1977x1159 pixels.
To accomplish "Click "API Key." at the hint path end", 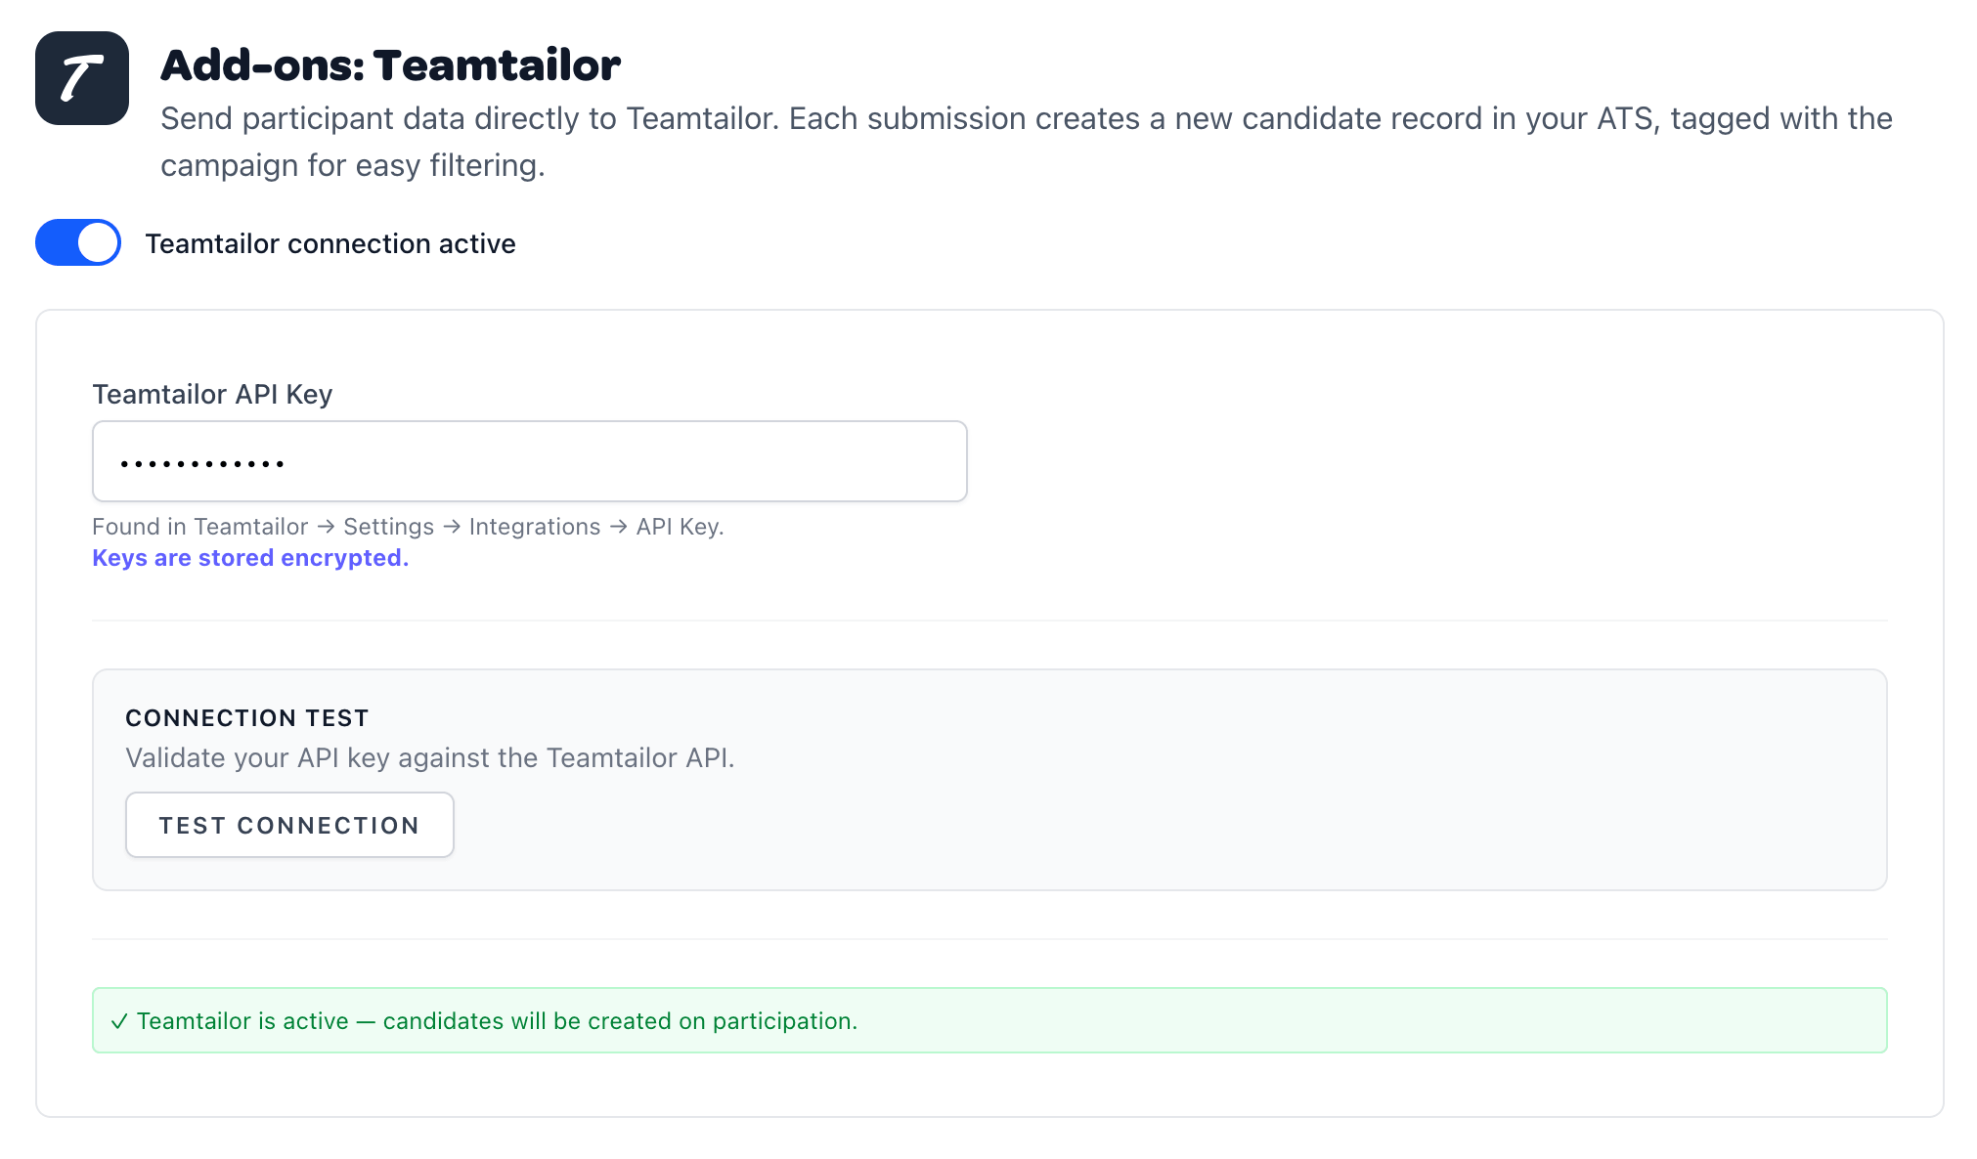I will (680, 527).
